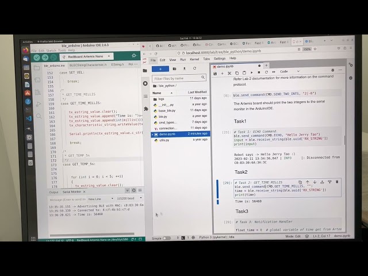Create new folder in JupyterLab file browser
This screenshot has height=276, width=368.
(x=174, y=69)
